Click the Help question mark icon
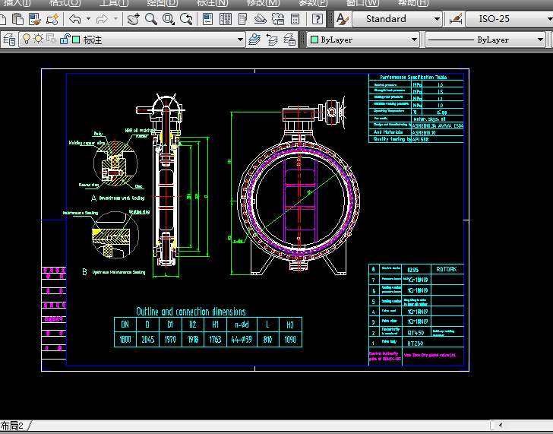The width and height of the screenshot is (553, 434). (317, 19)
